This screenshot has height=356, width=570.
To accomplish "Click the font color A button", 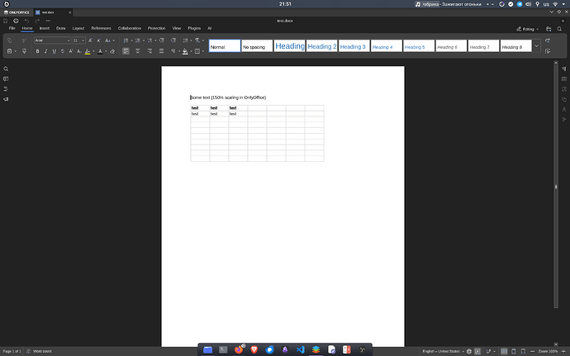I will 100,51.
